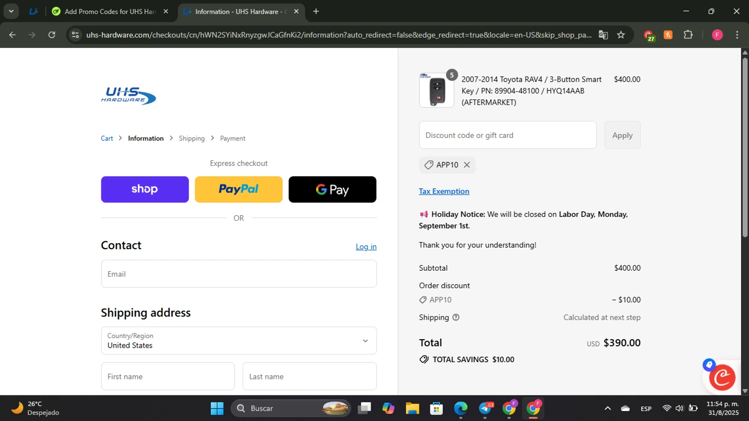Click the Last name field
Screen dimensions: 749x421
(310, 376)
